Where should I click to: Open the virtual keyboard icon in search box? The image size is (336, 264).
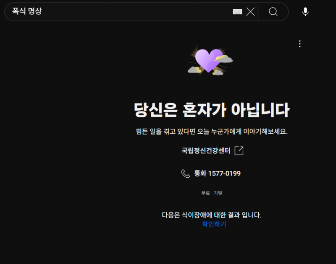237,12
